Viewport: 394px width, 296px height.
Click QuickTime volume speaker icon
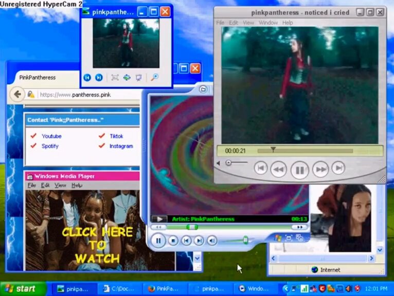219,163
